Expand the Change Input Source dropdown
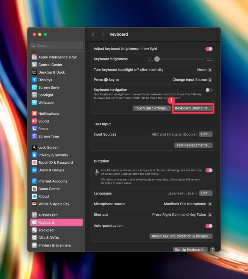 point(192,80)
